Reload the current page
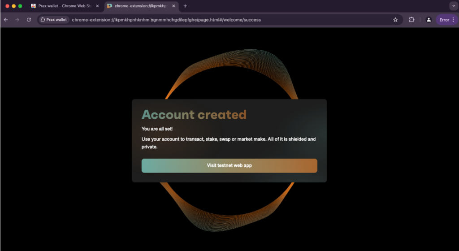The image size is (459, 251). [x=29, y=20]
